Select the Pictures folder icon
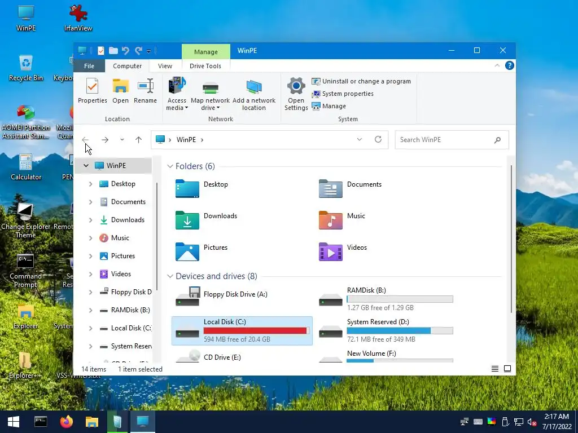Screen dimensions: 578x433 [187, 252]
